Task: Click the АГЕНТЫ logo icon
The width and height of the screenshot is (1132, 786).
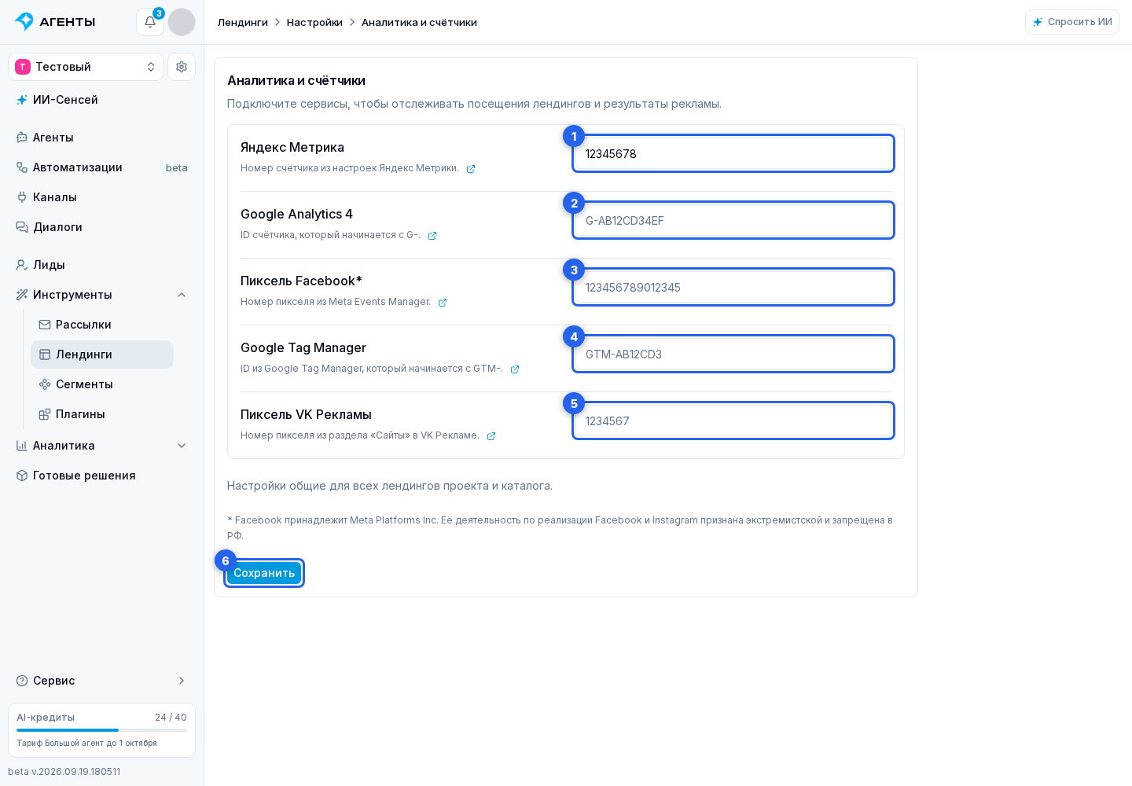Action: click(x=24, y=22)
